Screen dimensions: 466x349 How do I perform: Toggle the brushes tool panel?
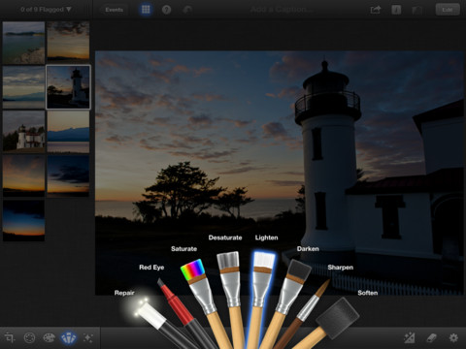[x=69, y=338]
